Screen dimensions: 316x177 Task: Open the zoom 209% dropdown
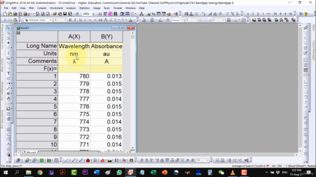coord(93,14)
